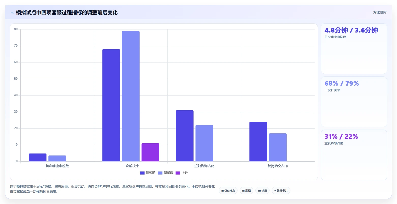The width and height of the screenshot is (397, 204).
Task: Click the 首次响应中位数 card caption
Action: (x=335, y=37)
